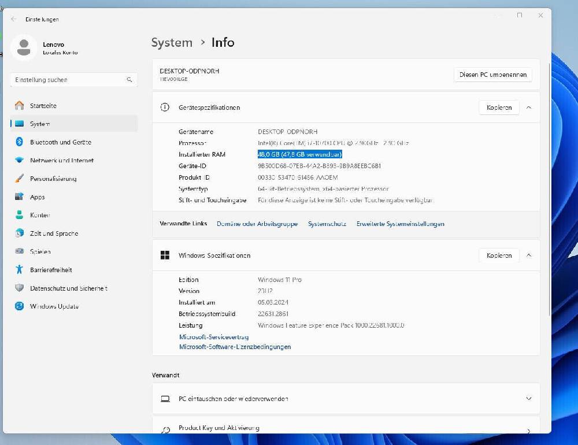Screen dimensions: 578x445
Task: Maximize the Einstellungen window
Action: tap(520, 15)
